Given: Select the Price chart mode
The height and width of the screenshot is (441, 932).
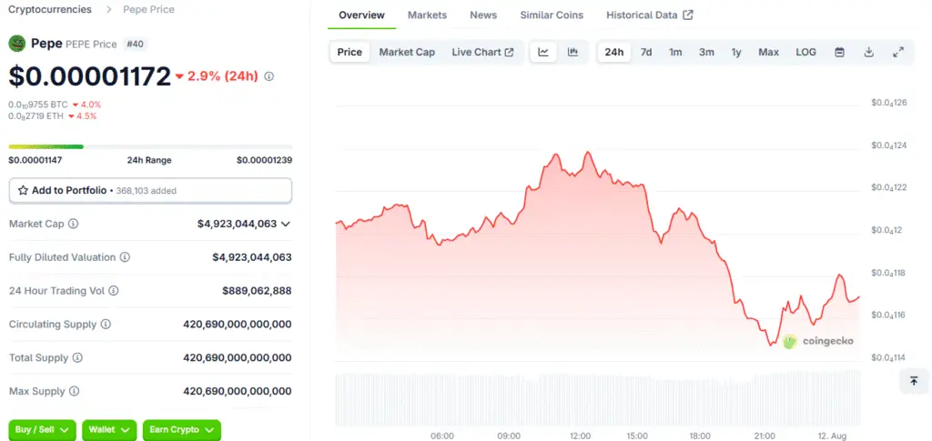Looking at the screenshot, I should pyautogui.click(x=349, y=52).
